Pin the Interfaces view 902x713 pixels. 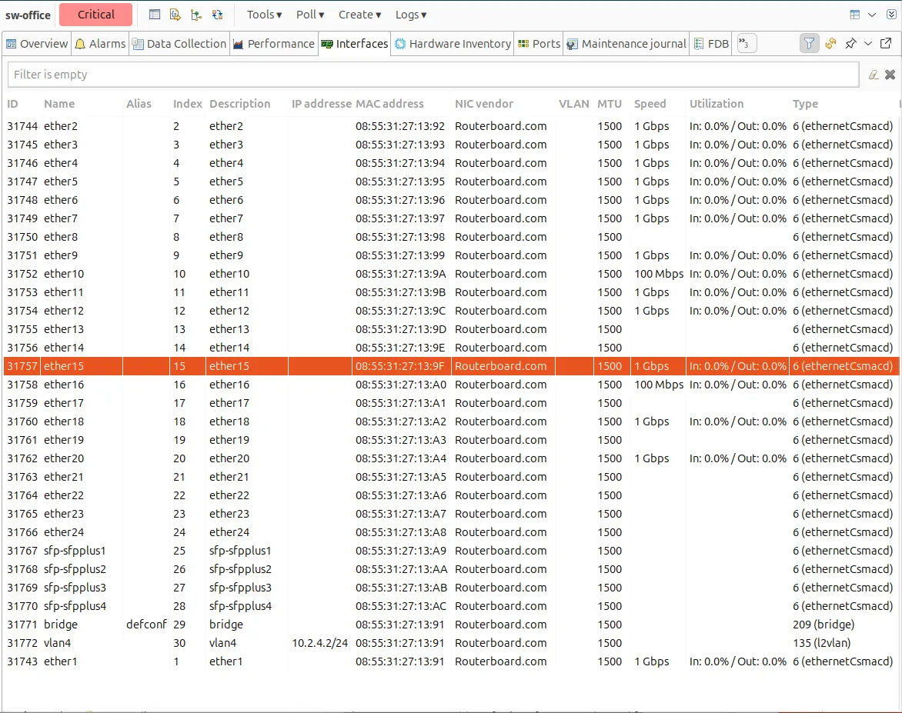tap(849, 43)
